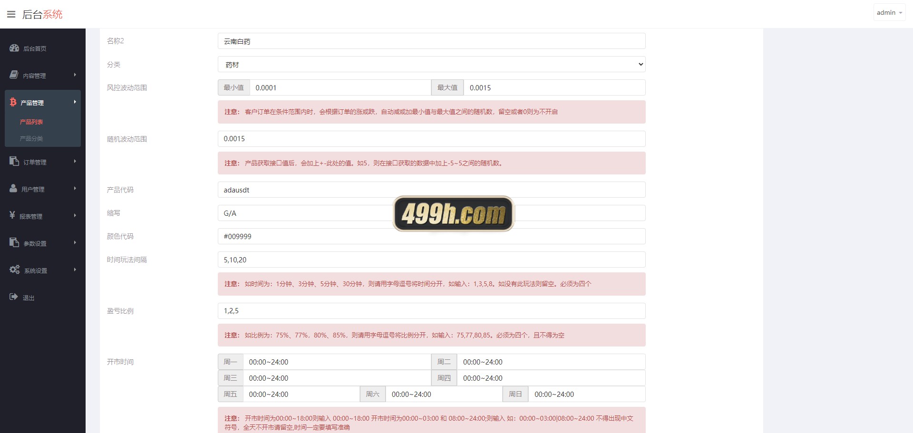Click the 周一 addon label
913x433 pixels.
point(231,362)
